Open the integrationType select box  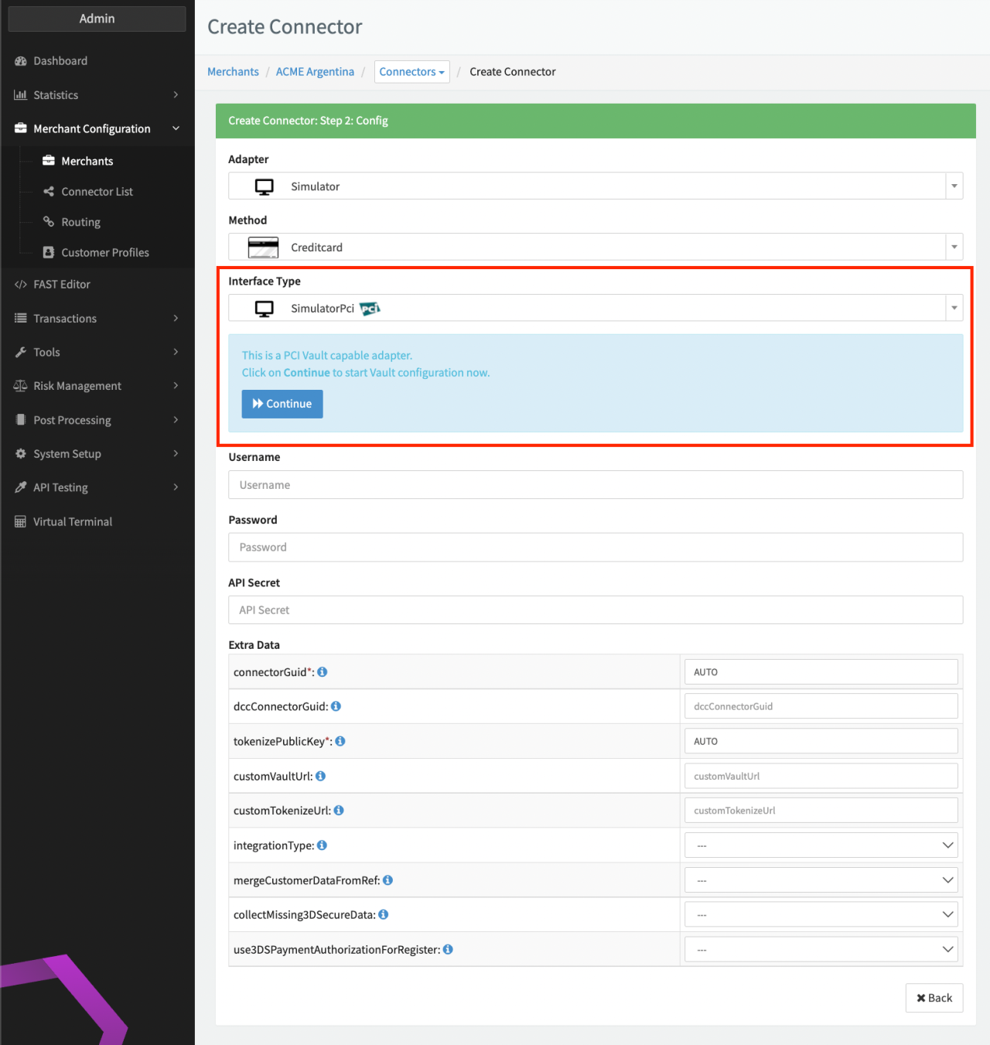[x=821, y=845]
